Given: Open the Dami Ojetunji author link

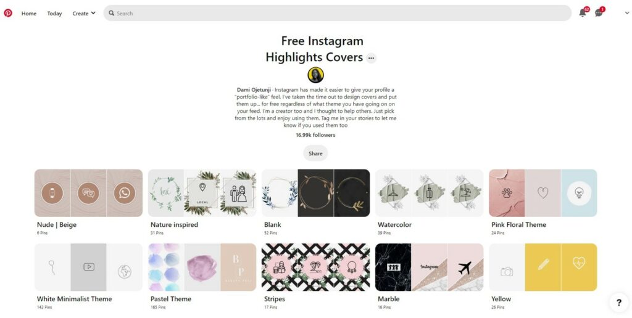Looking at the screenshot, I should pyautogui.click(x=254, y=90).
